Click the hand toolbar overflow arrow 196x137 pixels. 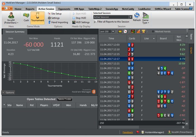point(187,32)
